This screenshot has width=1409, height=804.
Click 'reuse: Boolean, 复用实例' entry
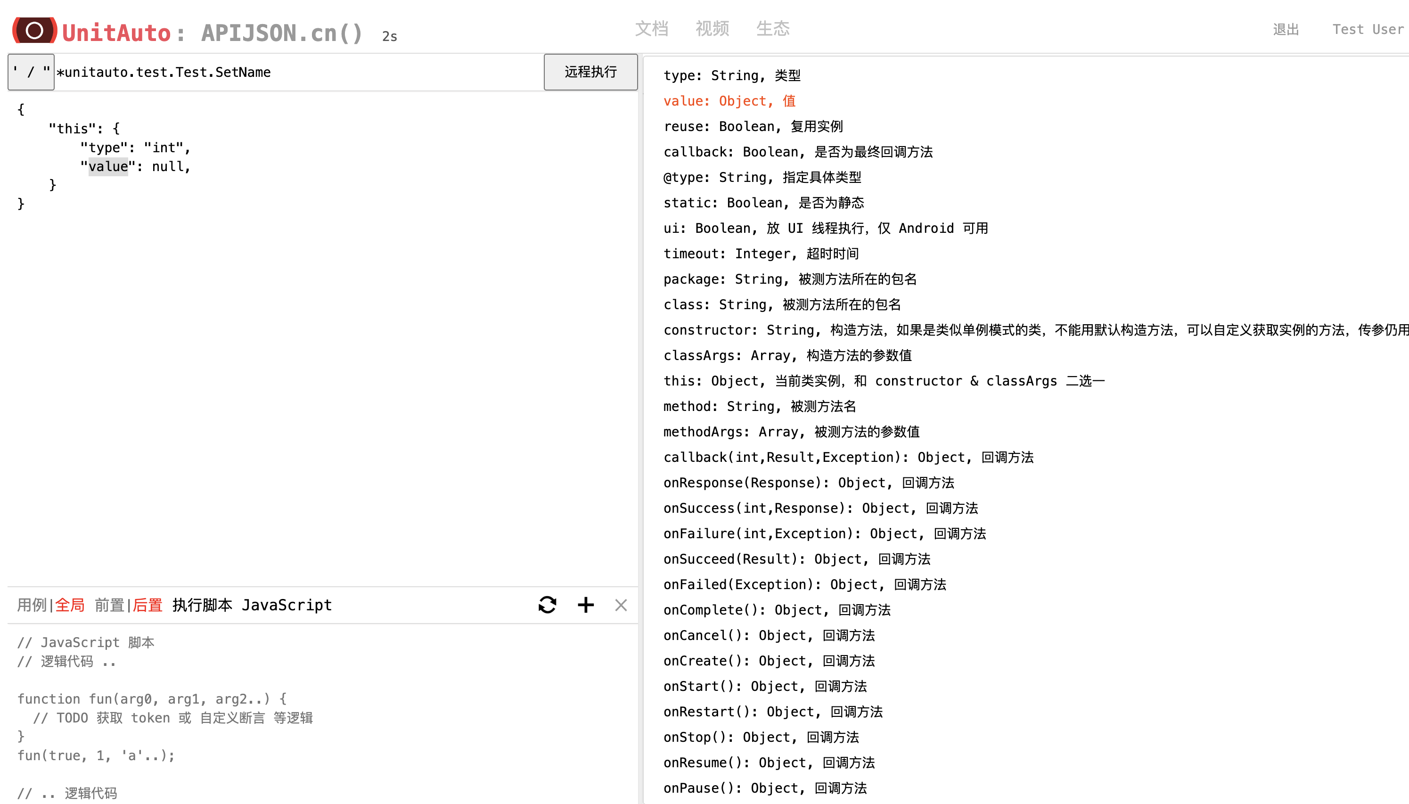click(x=753, y=126)
